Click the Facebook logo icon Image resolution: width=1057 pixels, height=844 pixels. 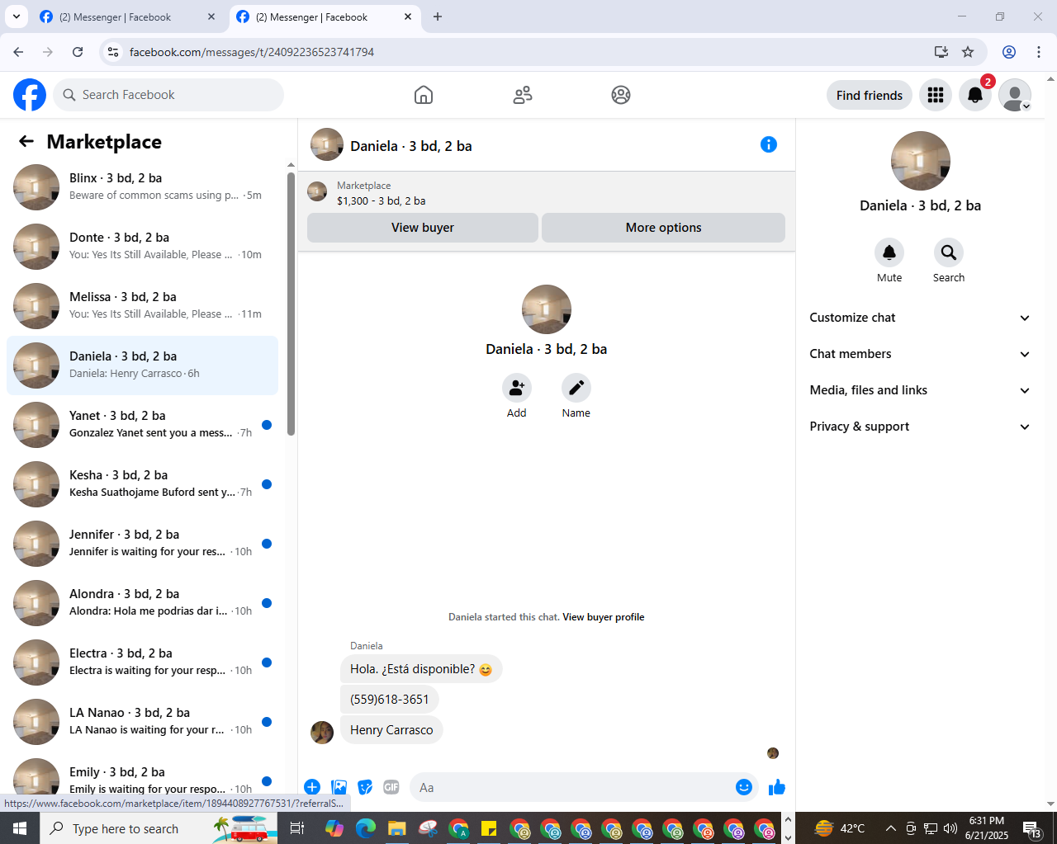30,95
